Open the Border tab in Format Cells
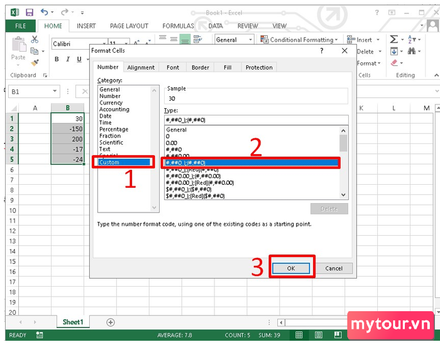Image resolution: width=440 pixels, height=347 pixels. 201,67
